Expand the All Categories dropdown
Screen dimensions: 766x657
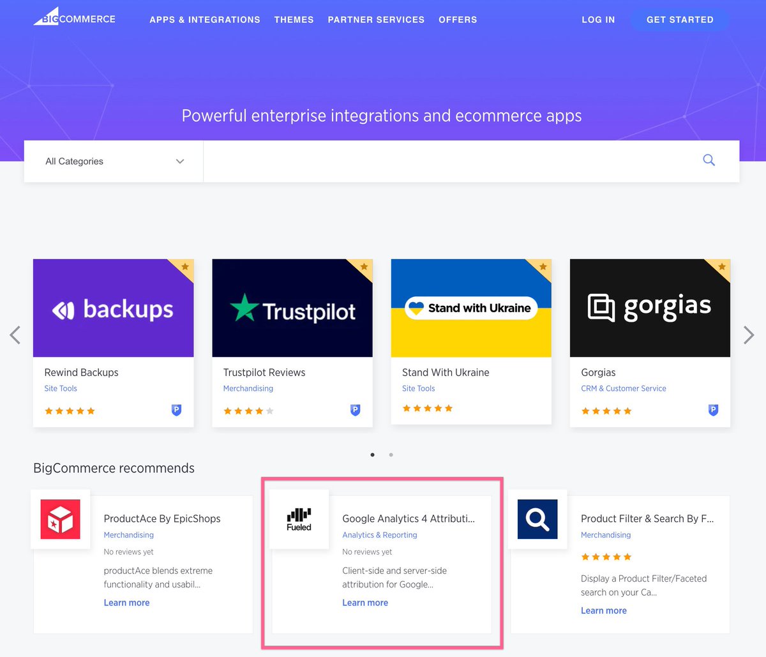pyautogui.click(x=114, y=162)
